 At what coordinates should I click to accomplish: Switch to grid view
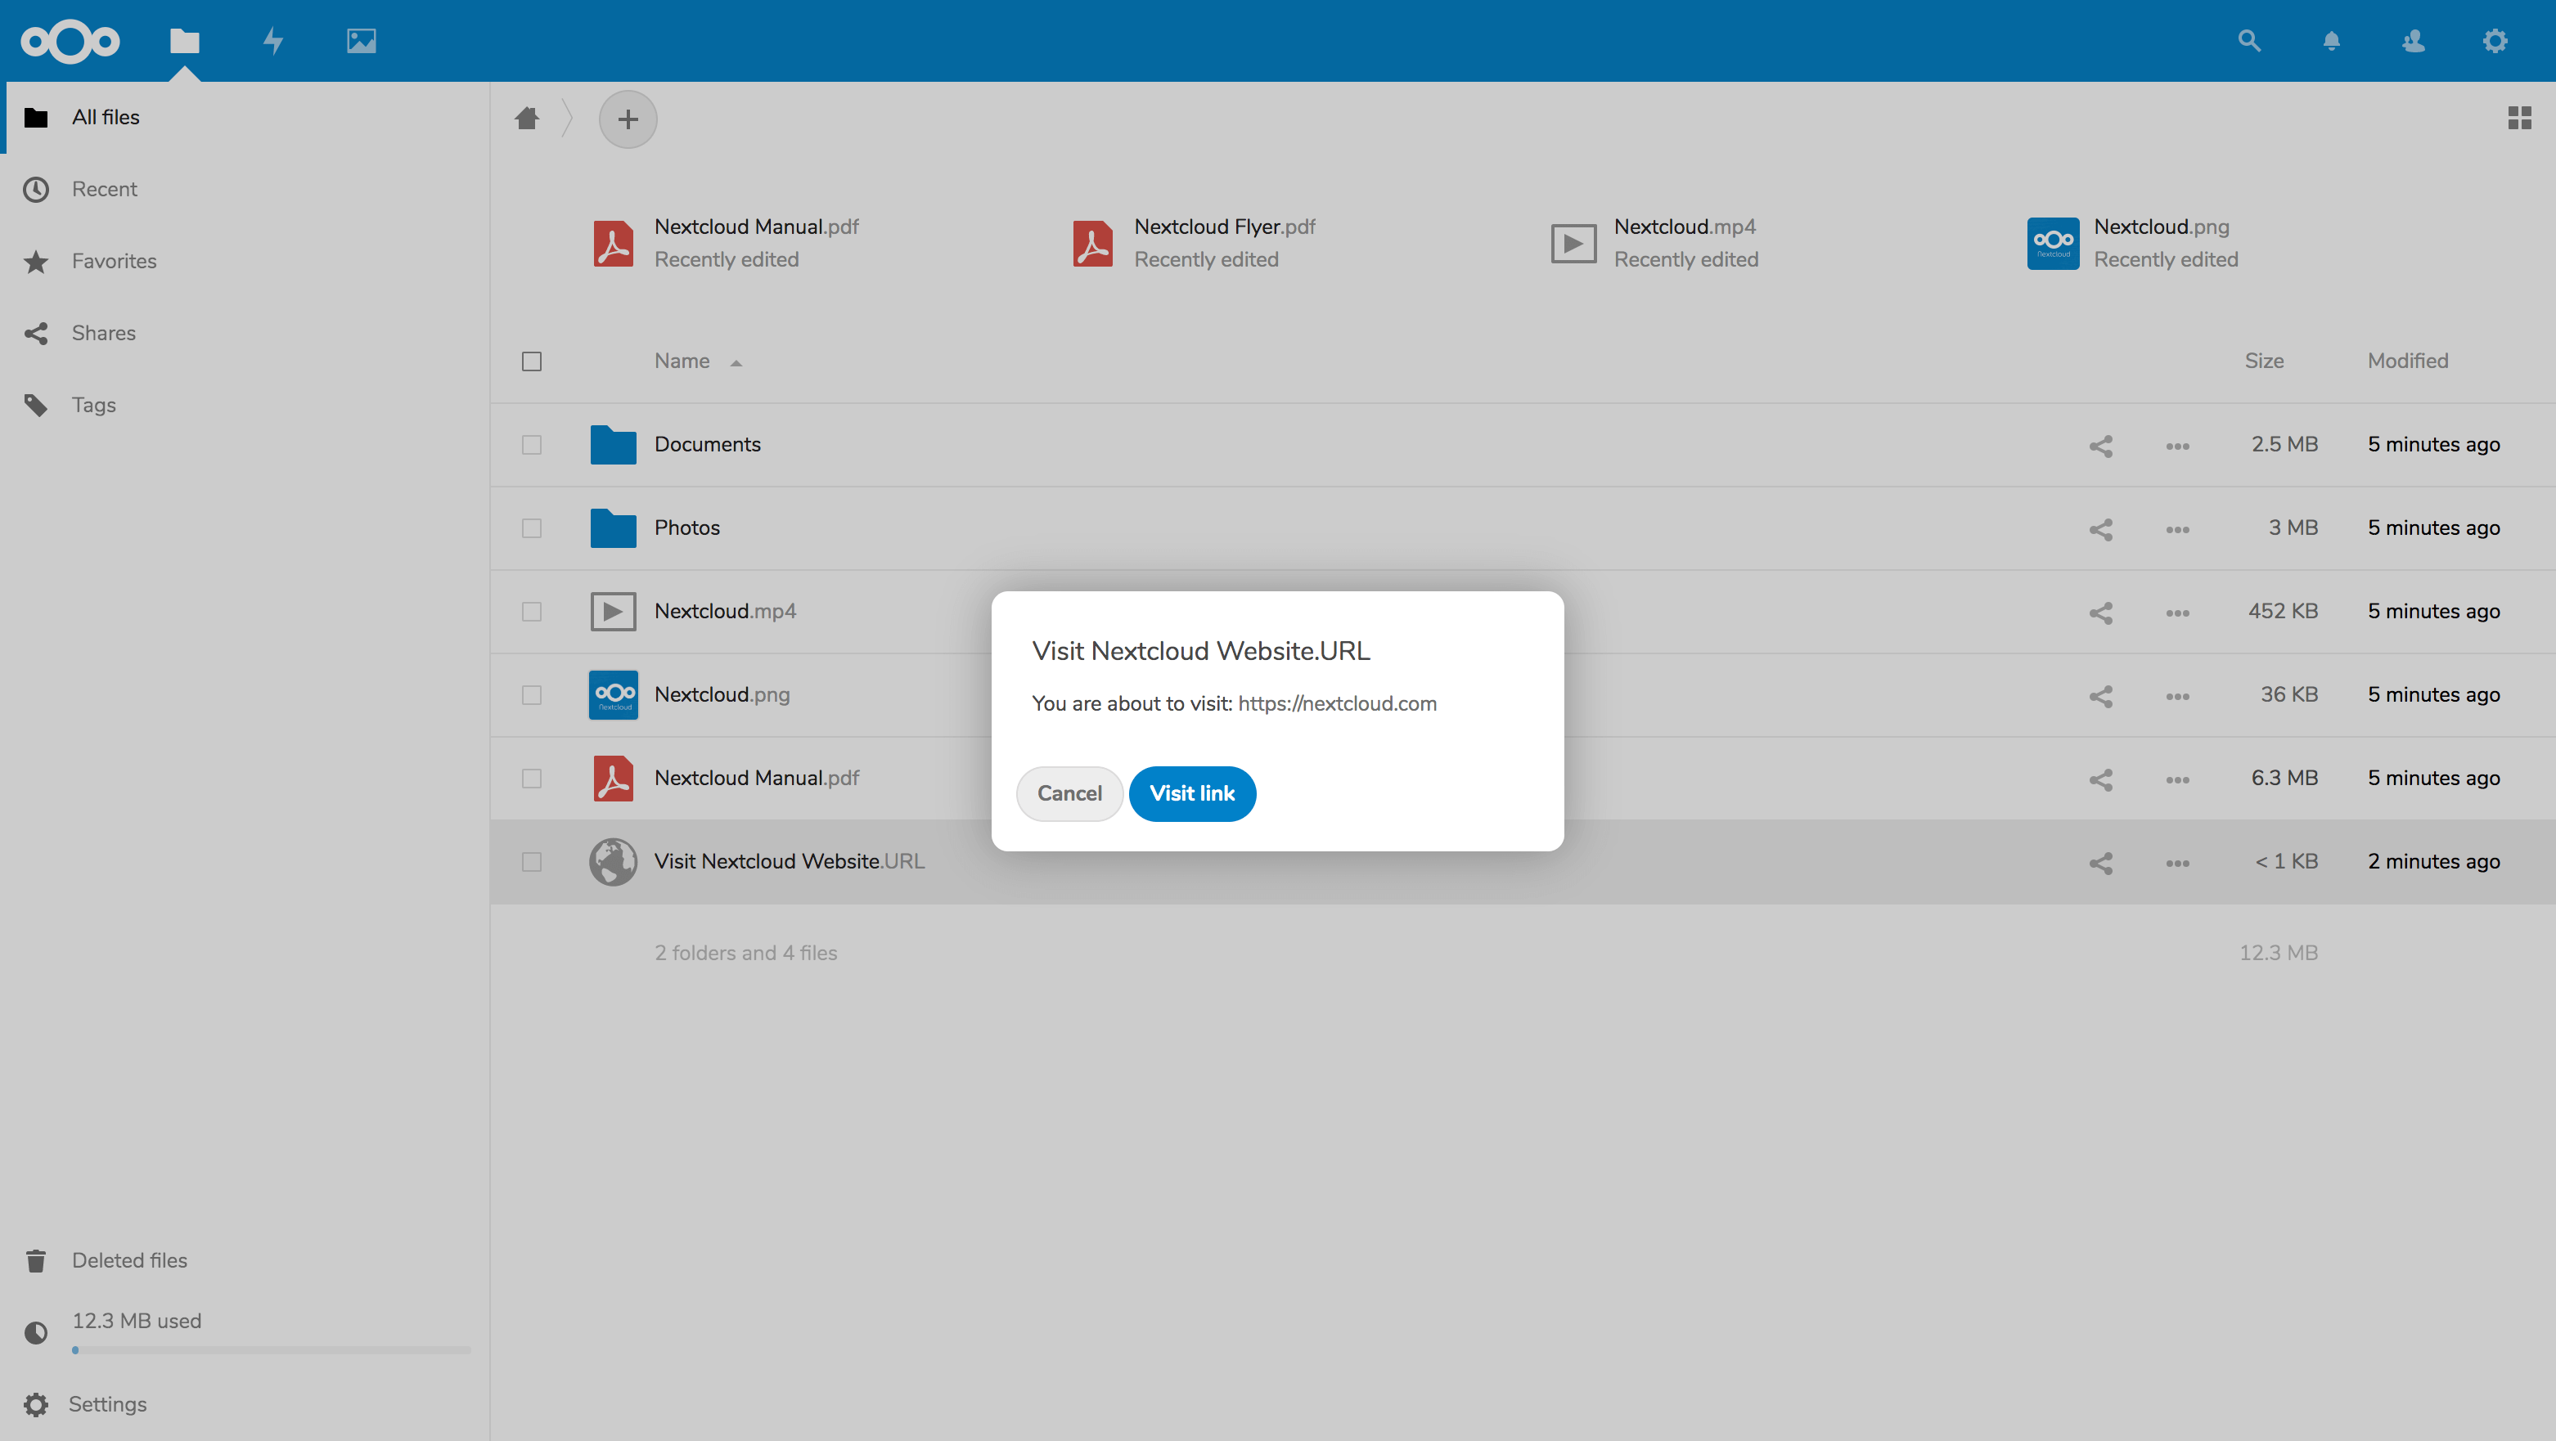2518,118
